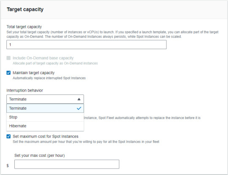The height and width of the screenshot is (175, 228).
Task: Uncheck Set maximum cost for Spot Instances
Action: click(x=8, y=136)
